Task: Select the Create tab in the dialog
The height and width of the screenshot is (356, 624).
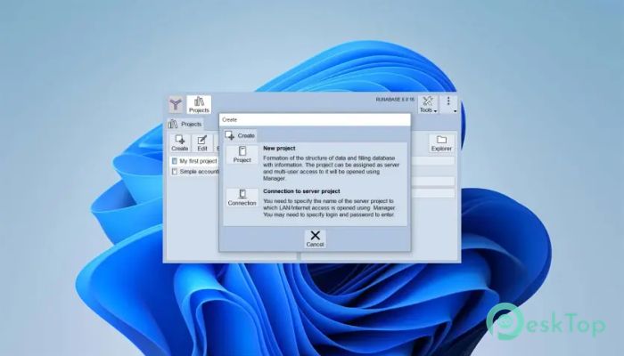Action: (240, 135)
